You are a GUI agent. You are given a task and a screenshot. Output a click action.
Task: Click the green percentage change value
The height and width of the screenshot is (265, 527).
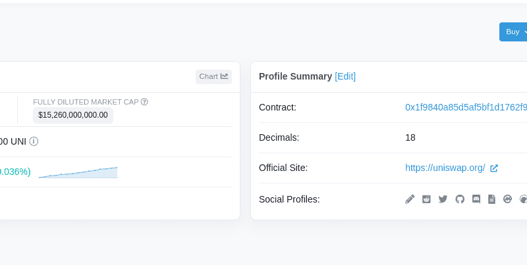(14, 172)
